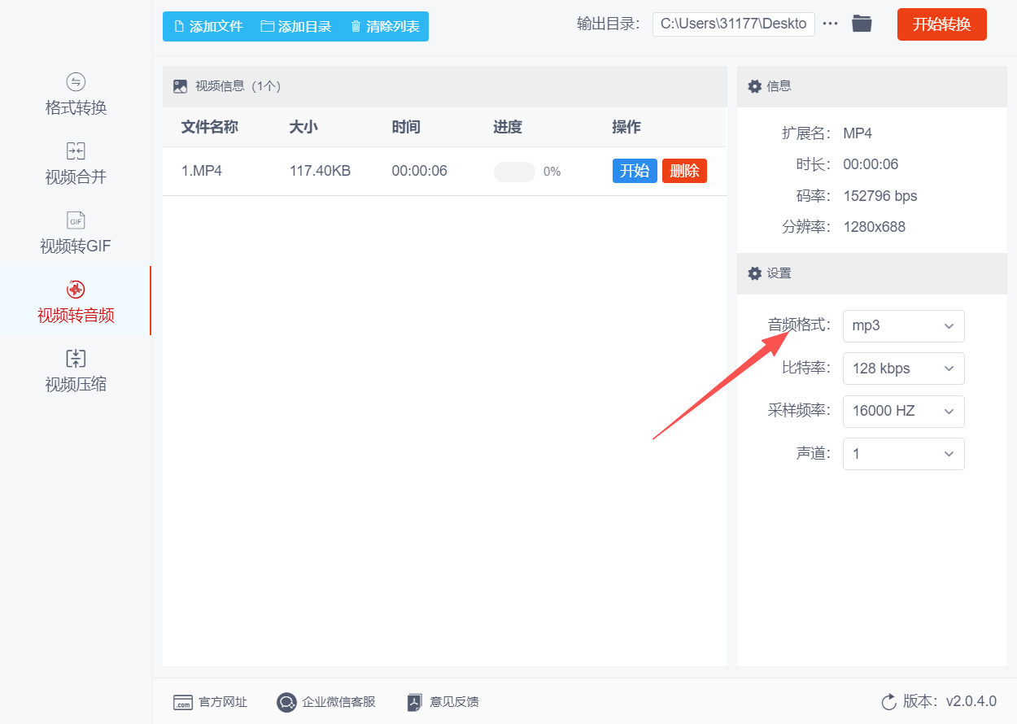Open the 官方网址 link
Screen dimensions: 1017x724
coord(211,702)
